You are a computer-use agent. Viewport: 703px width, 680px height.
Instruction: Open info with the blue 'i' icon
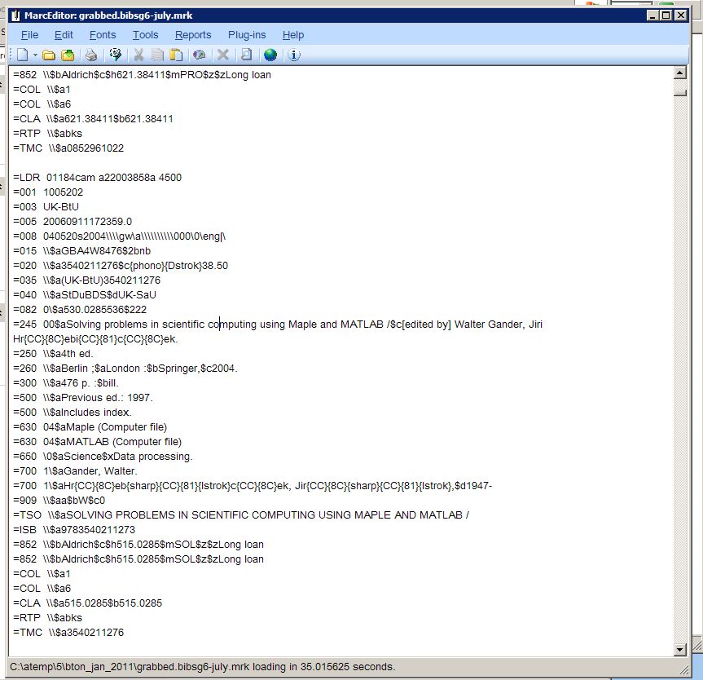coord(294,55)
